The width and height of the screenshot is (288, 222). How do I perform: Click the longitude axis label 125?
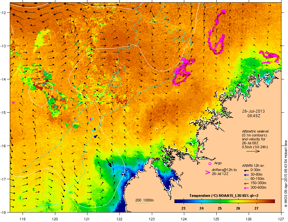[216, 219]
